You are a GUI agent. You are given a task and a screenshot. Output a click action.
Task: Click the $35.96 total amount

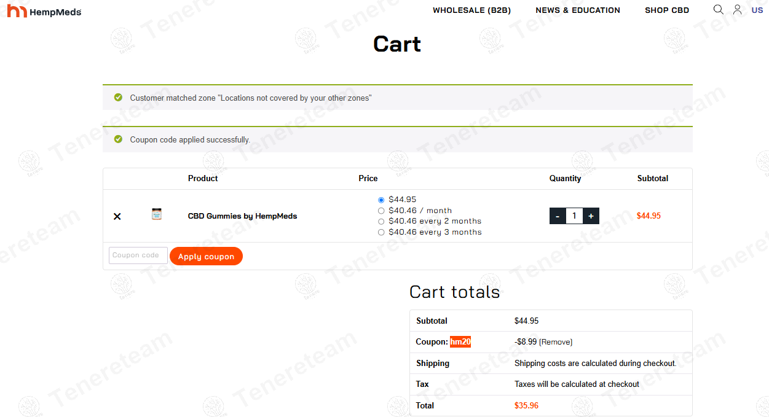526,406
